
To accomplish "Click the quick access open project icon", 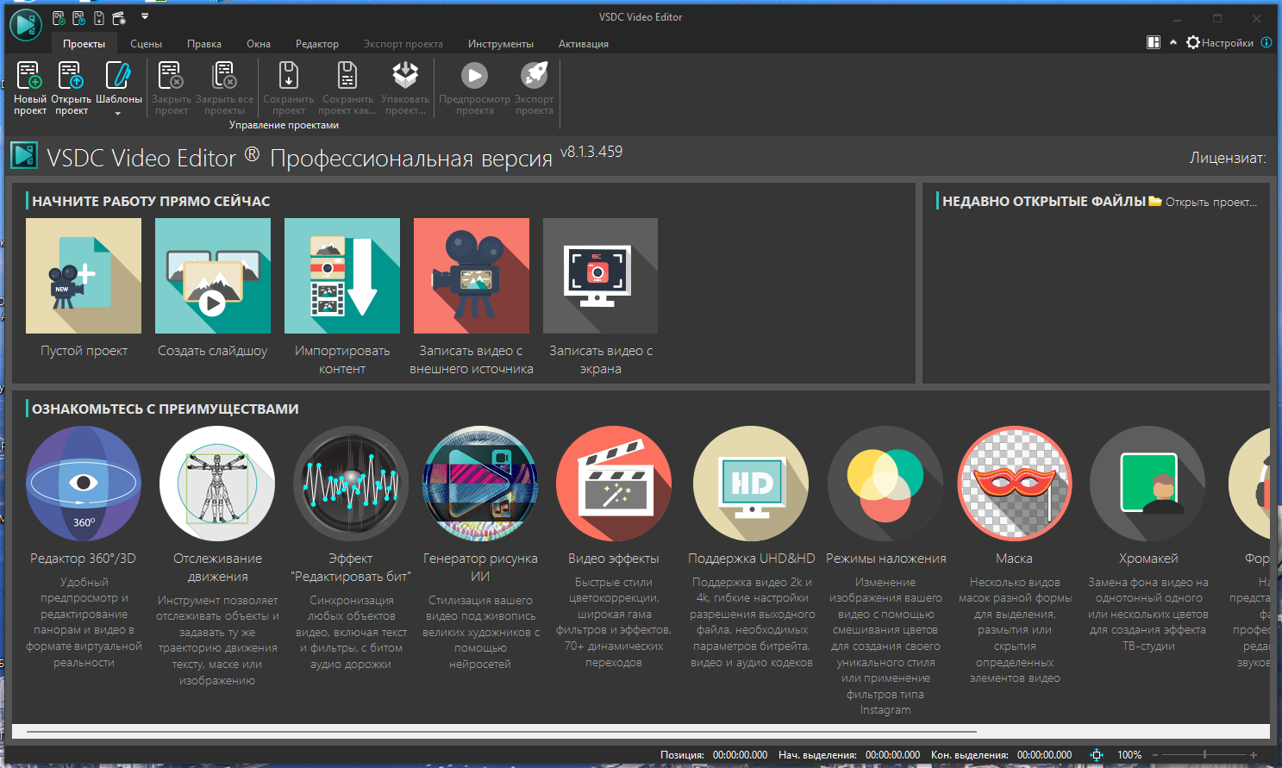I will 78,18.
